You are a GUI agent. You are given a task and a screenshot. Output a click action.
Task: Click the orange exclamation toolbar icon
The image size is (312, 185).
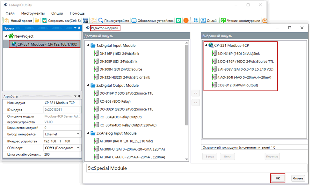tap(186, 20)
